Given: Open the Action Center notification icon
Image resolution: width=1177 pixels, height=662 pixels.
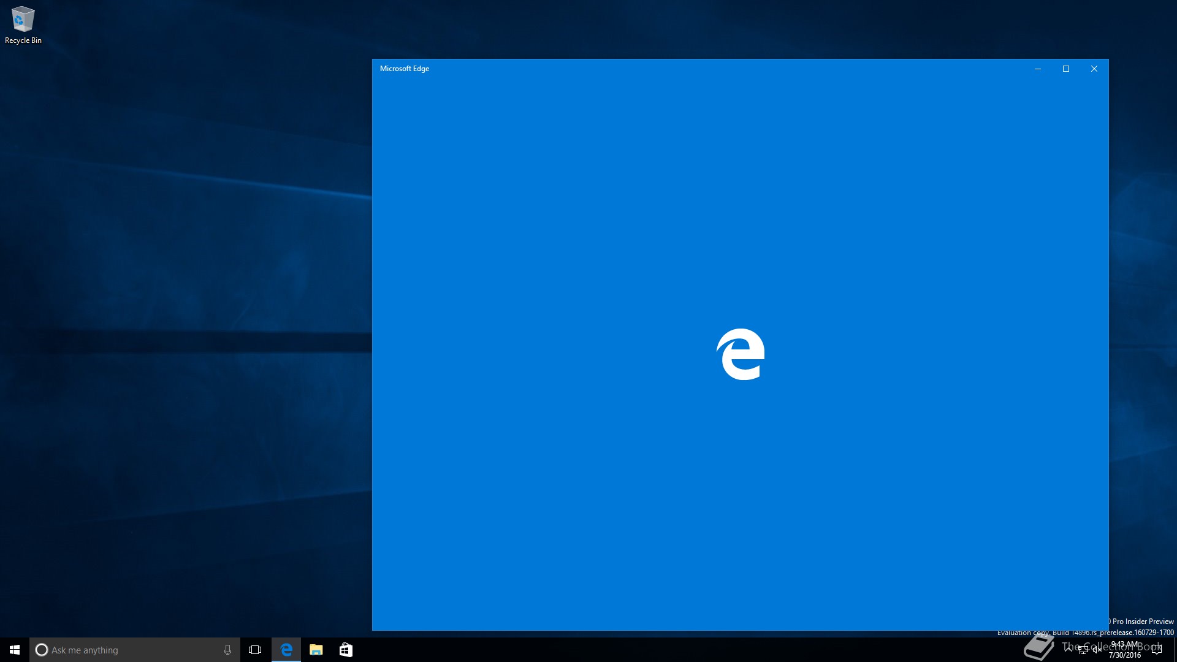Looking at the screenshot, I should coord(1157,650).
